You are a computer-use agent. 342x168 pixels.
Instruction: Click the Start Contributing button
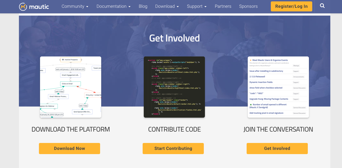pyautogui.click(x=173, y=148)
